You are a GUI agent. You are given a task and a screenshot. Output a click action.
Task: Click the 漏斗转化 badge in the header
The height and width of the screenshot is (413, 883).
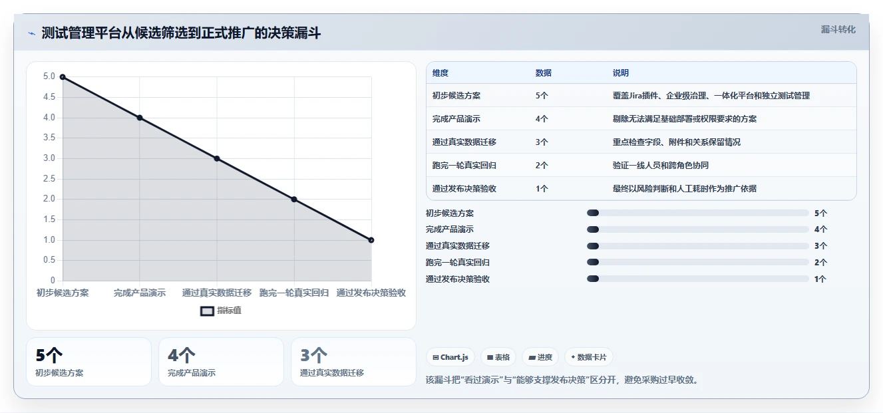pos(838,29)
